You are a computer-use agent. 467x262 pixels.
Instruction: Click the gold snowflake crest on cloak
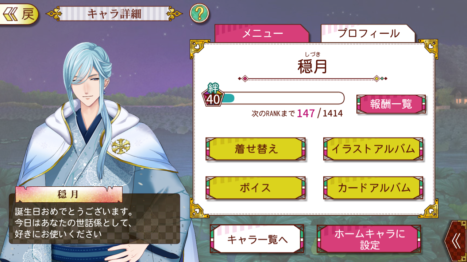pos(121,146)
